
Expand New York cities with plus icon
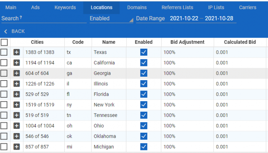point(16,105)
